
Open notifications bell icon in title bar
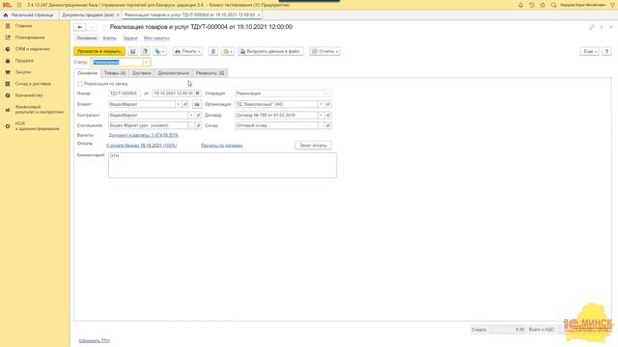520,5
